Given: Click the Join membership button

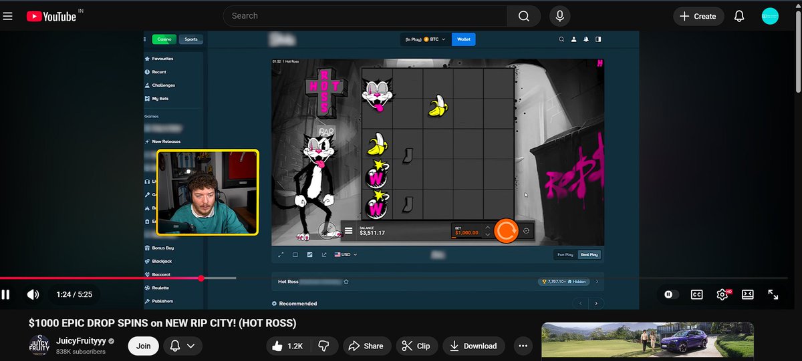Looking at the screenshot, I should click(x=144, y=346).
